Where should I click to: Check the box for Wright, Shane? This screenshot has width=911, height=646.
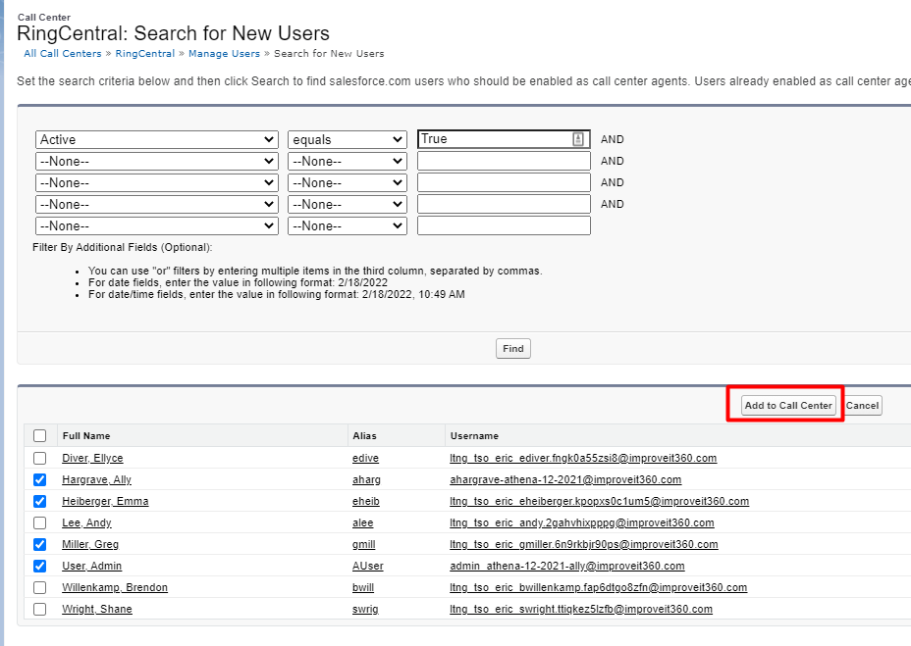39,609
